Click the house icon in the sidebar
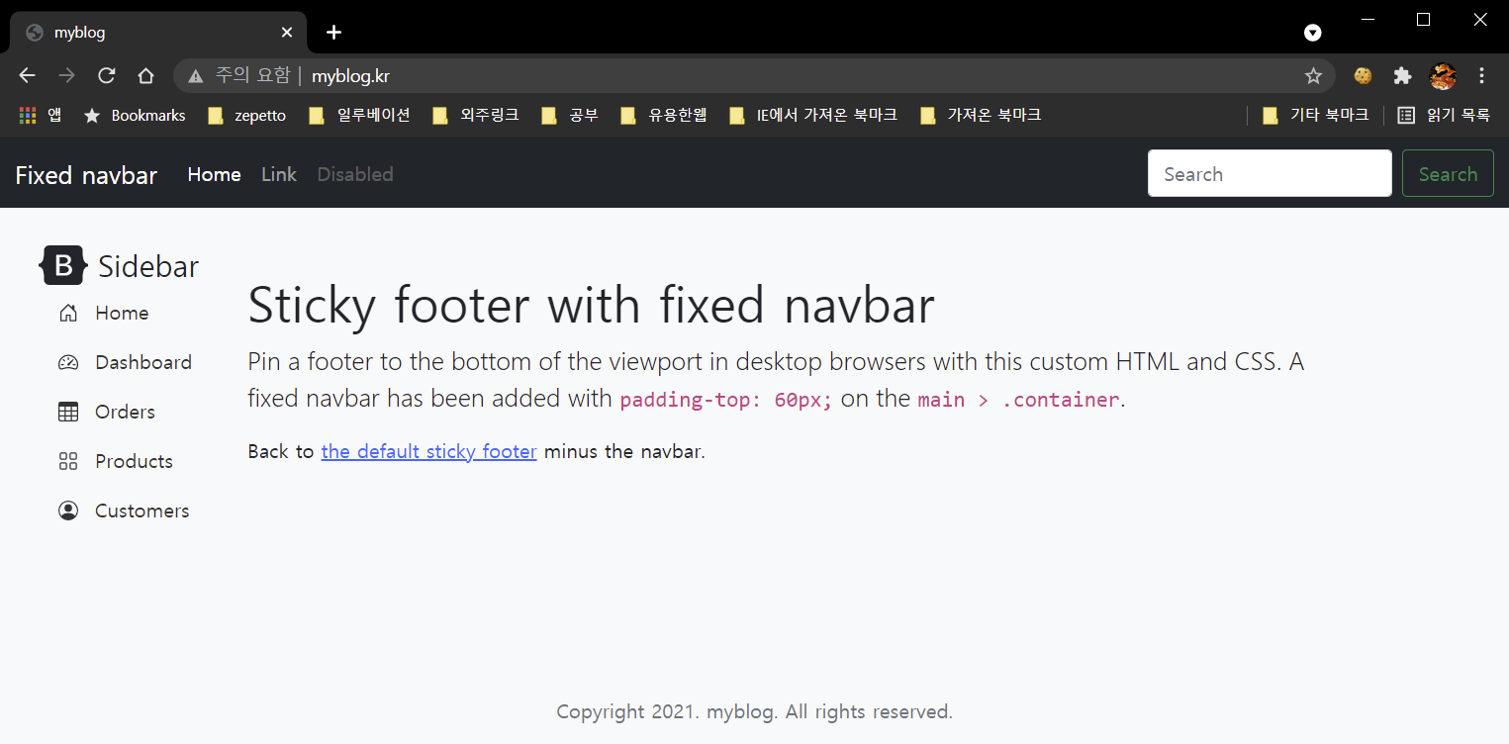This screenshot has width=1509, height=744. click(x=68, y=314)
